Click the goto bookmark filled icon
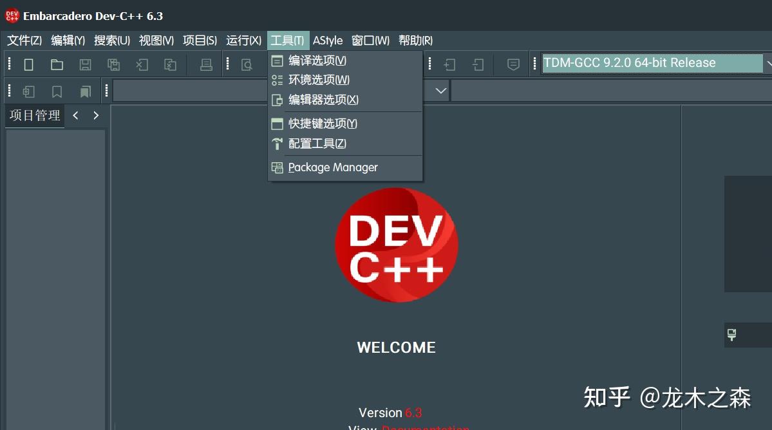772x430 pixels. (x=85, y=91)
